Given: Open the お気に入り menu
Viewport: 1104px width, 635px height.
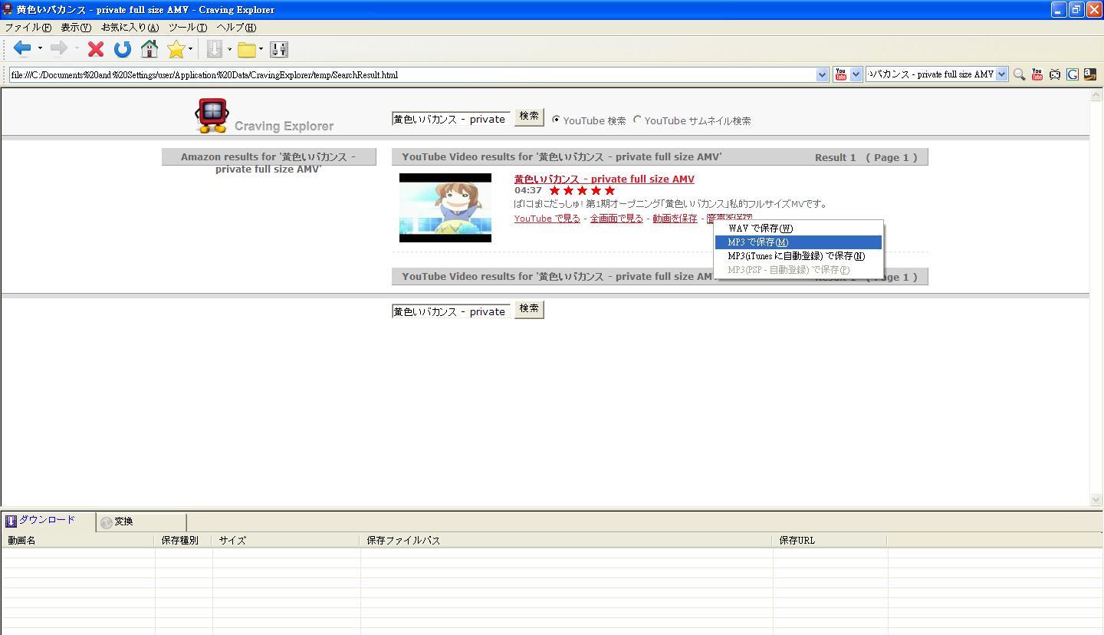Looking at the screenshot, I should 130,27.
